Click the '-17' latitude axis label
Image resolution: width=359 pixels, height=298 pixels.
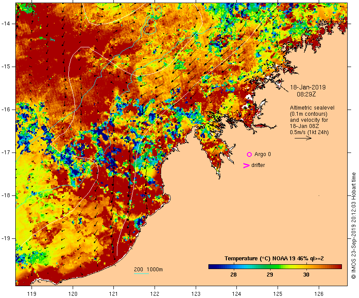(6, 153)
